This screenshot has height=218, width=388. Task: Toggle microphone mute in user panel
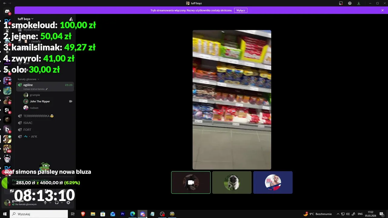(x=45, y=202)
